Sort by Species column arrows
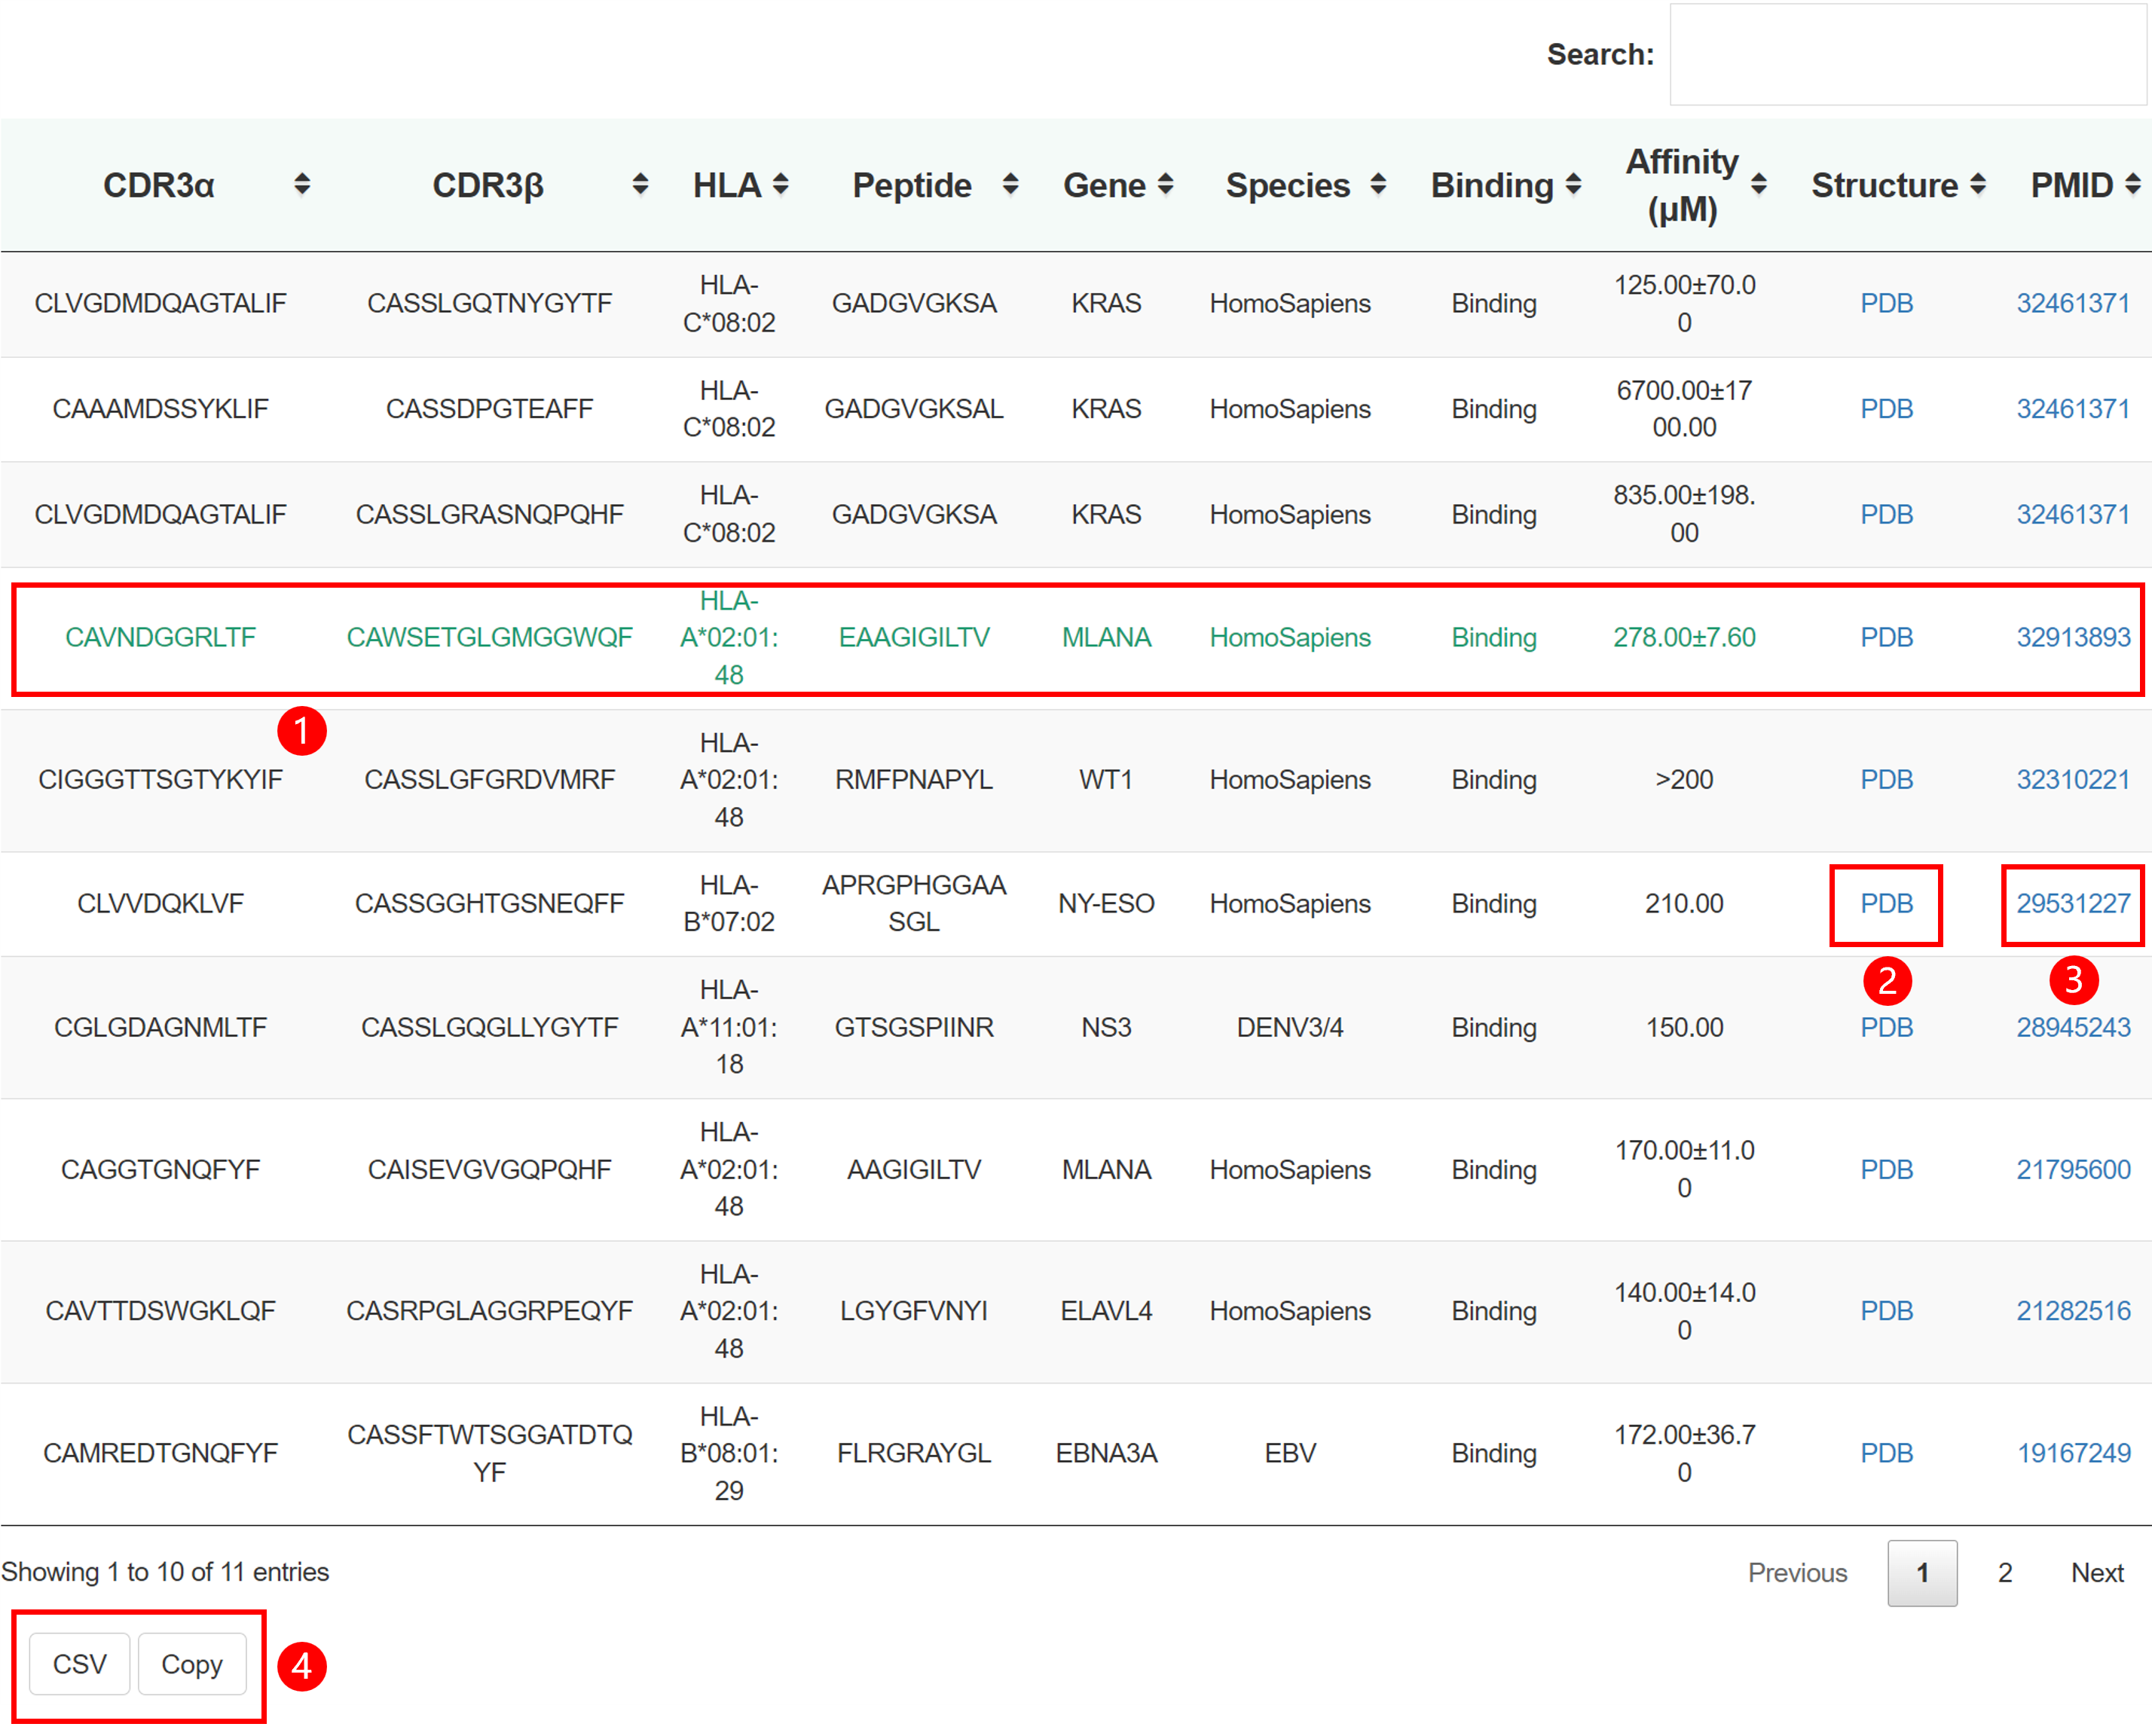The image size is (2152, 1736). (x=1378, y=185)
